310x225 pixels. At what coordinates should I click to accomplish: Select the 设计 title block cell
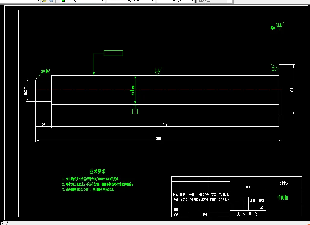[x=176, y=199]
